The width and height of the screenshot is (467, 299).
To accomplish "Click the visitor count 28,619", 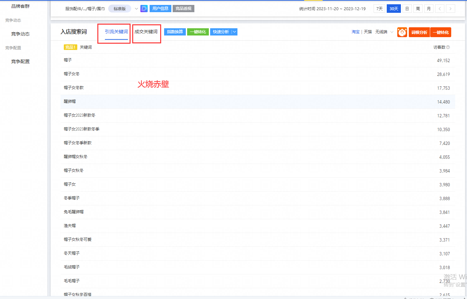I will 443,74.
